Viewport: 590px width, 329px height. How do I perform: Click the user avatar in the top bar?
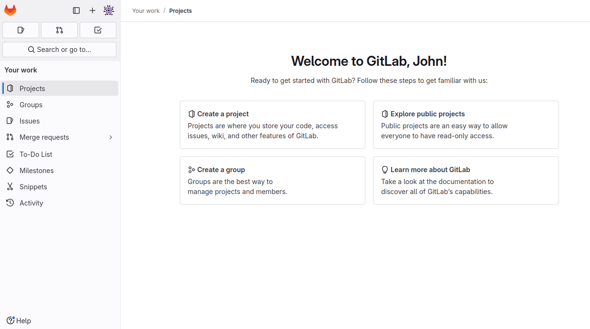109,10
